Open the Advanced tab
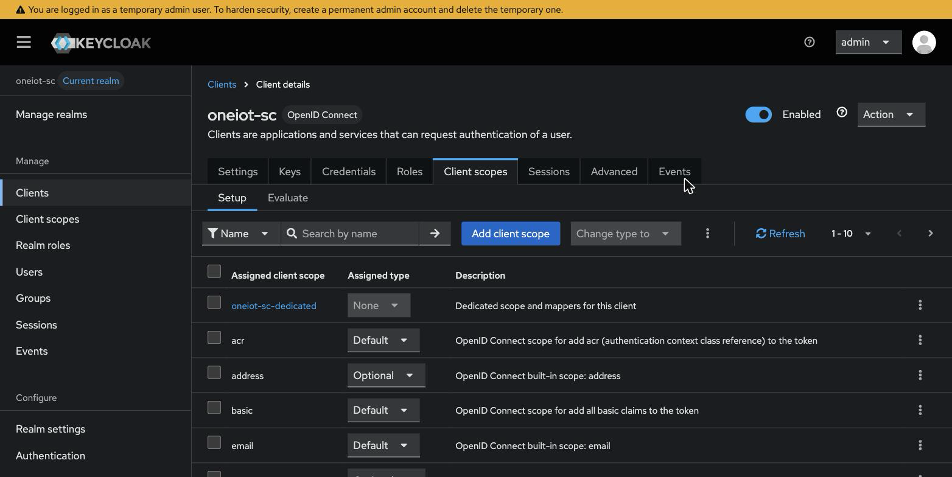 click(x=614, y=172)
